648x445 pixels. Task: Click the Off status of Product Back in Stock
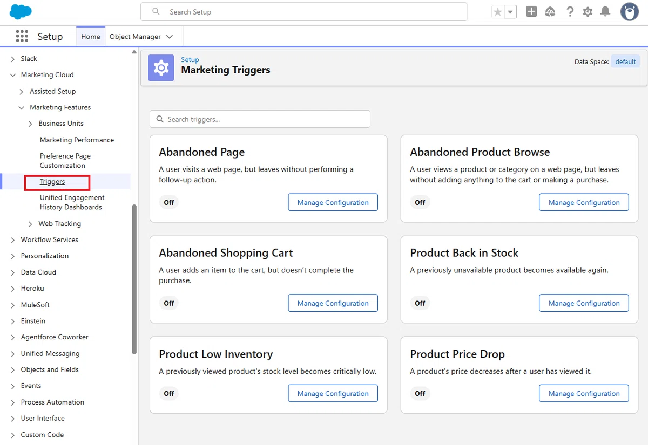420,303
